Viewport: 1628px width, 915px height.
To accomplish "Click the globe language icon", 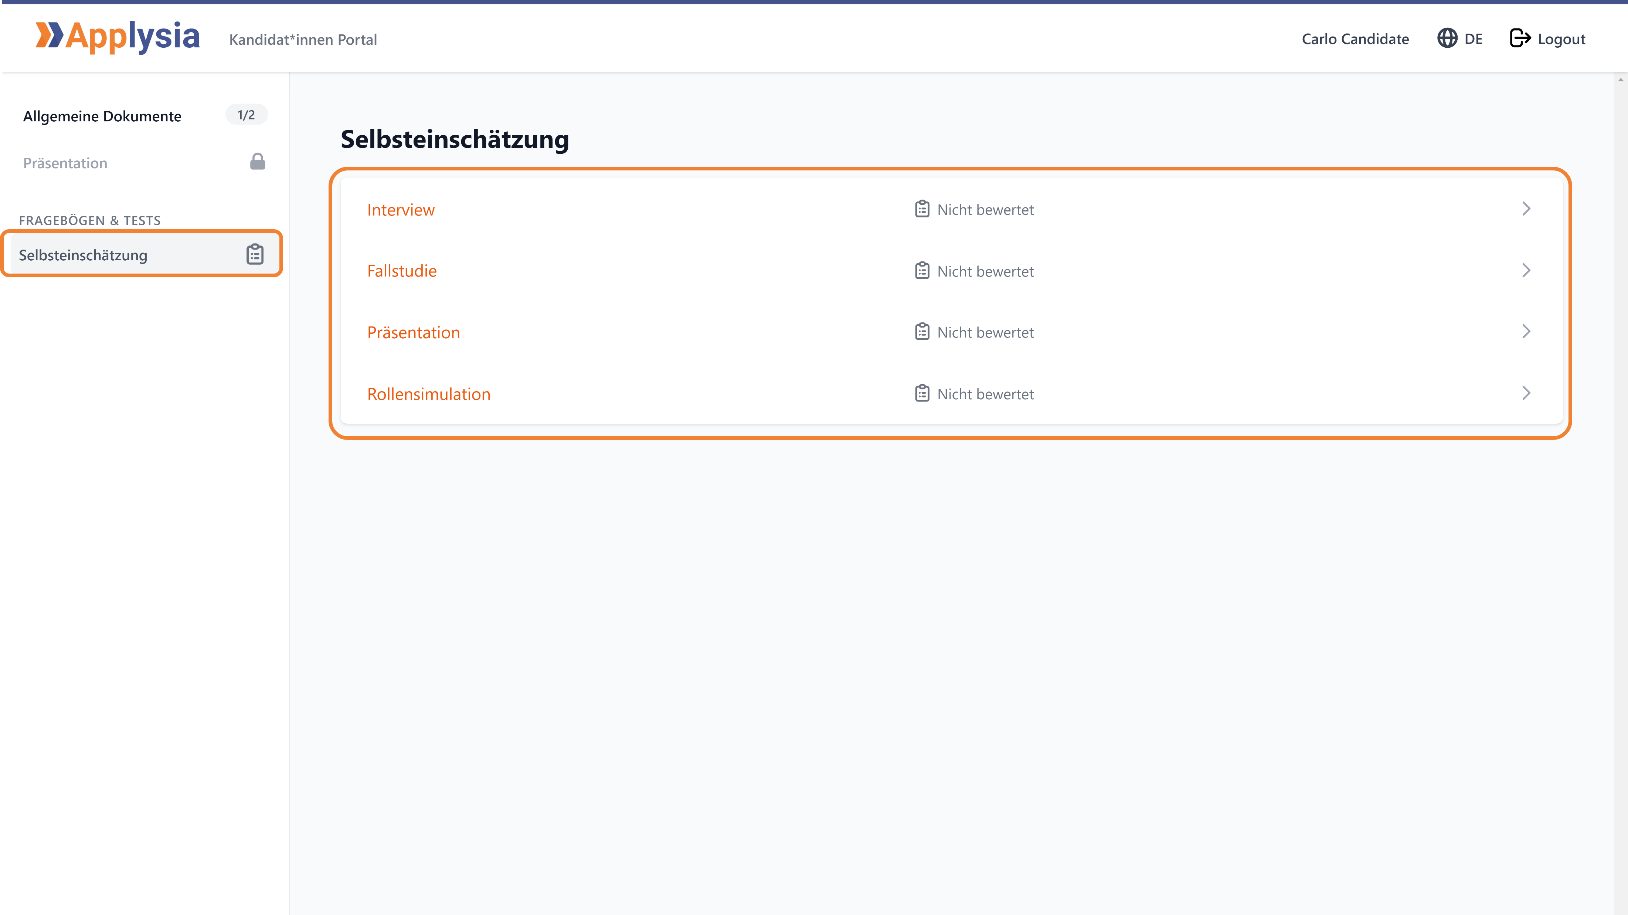I will [1447, 38].
